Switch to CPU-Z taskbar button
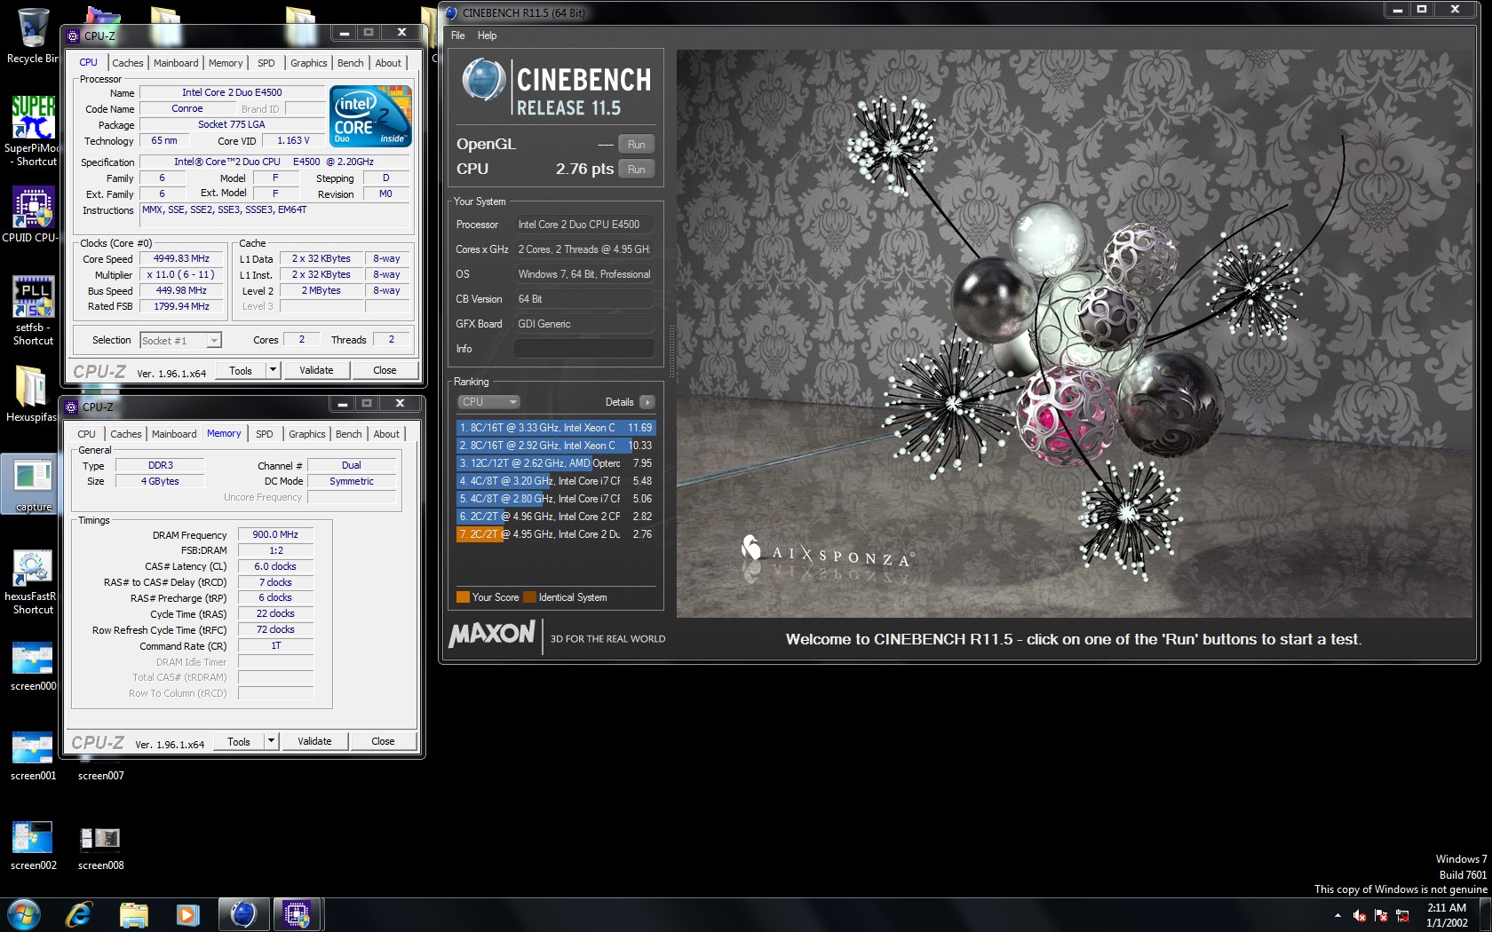1492x932 pixels. (x=297, y=914)
